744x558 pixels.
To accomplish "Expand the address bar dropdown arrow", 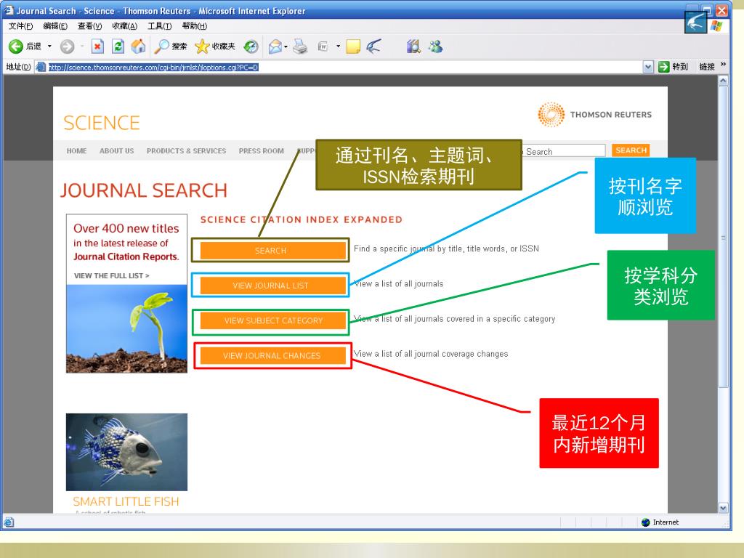I will tap(648, 68).
